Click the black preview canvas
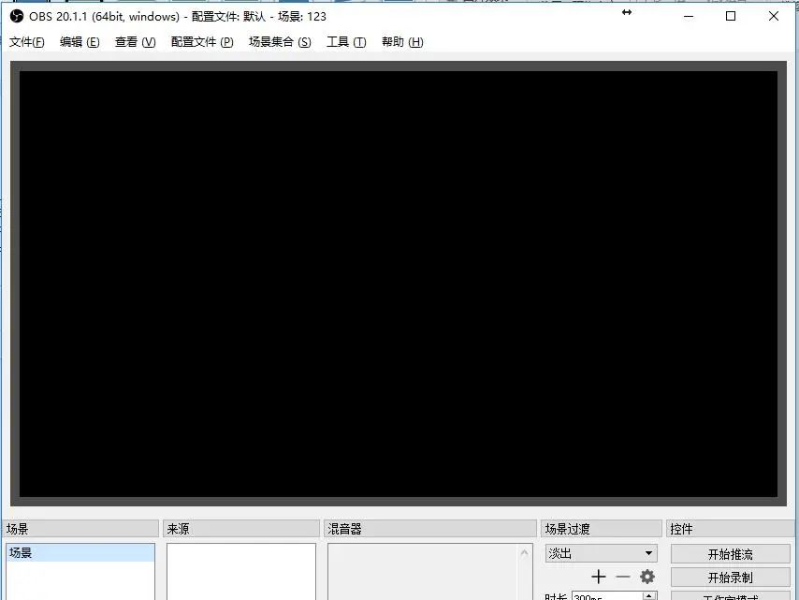Viewport: 799px width, 600px height. [x=399, y=284]
